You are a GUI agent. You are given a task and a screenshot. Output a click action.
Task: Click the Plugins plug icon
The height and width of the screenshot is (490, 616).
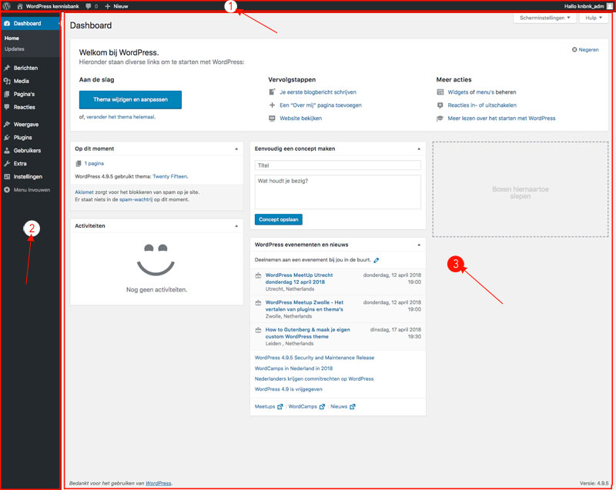point(7,138)
